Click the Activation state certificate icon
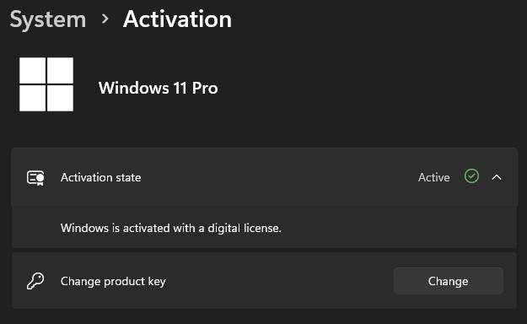This screenshot has height=324, width=527. [x=35, y=178]
